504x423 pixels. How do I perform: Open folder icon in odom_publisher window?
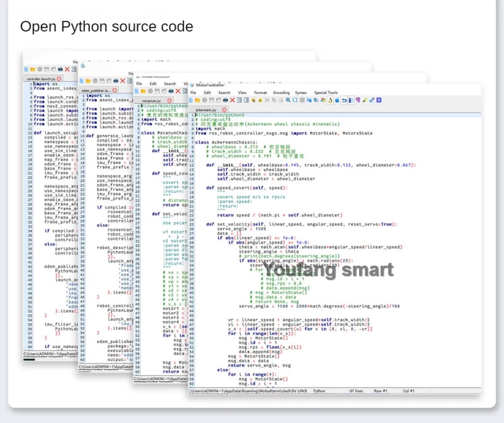(x=88, y=81)
